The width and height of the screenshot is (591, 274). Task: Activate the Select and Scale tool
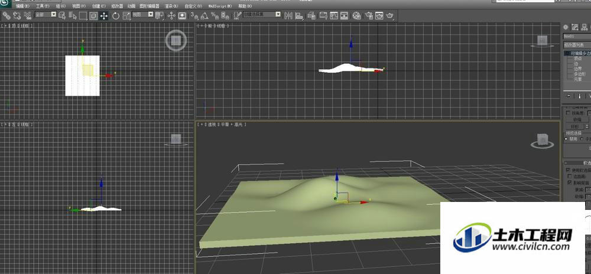pyautogui.click(x=126, y=15)
